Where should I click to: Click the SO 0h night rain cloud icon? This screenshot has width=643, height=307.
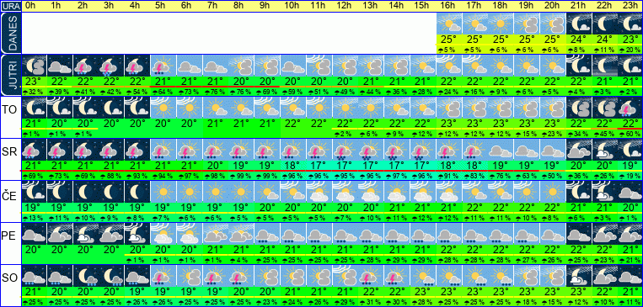34,276
